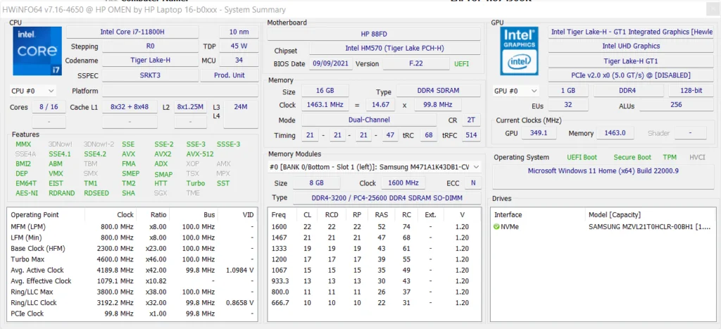Open the GPU #0 selector dropdown
This screenshot has width=721, height=329.
(515, 91)
